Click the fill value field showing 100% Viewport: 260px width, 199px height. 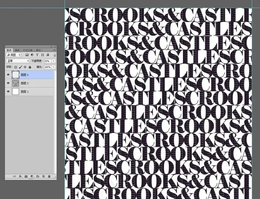tap(48, 67)
